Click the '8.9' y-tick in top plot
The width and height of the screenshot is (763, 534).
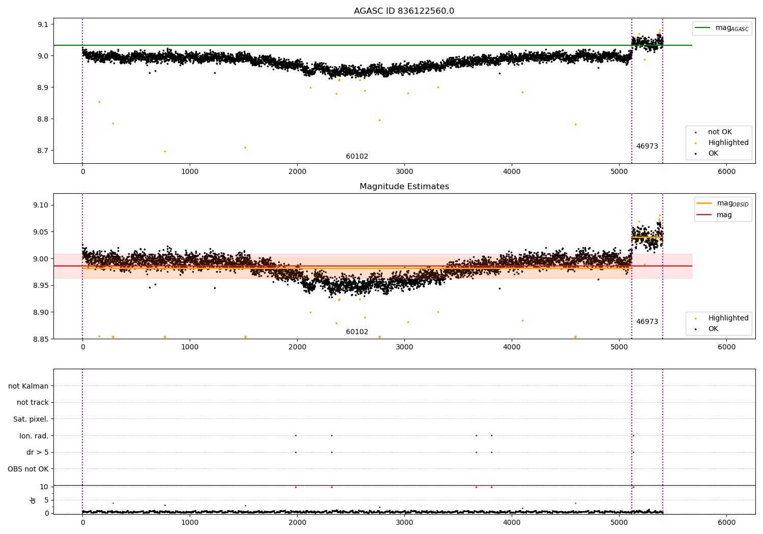click(43, 88)
